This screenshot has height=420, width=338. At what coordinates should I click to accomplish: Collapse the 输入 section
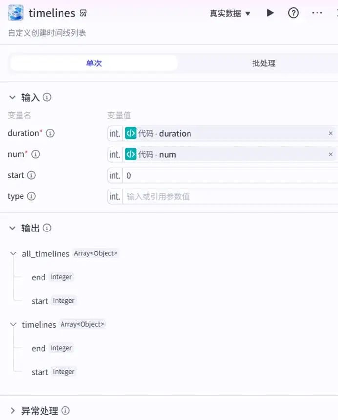pos(12,97)
